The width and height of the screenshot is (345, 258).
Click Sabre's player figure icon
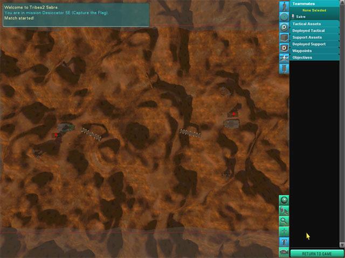point(293,17)
